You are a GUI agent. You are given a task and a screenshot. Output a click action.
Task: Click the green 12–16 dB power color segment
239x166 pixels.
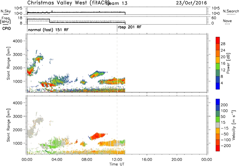click(x=218, y=66)
